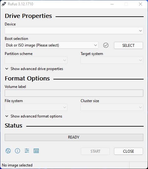The image size is (148, 169).
Task: Click the SELECT button
Action: pos(128,45)
